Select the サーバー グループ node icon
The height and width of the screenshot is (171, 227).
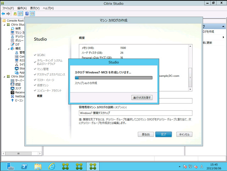coord(13,81)
